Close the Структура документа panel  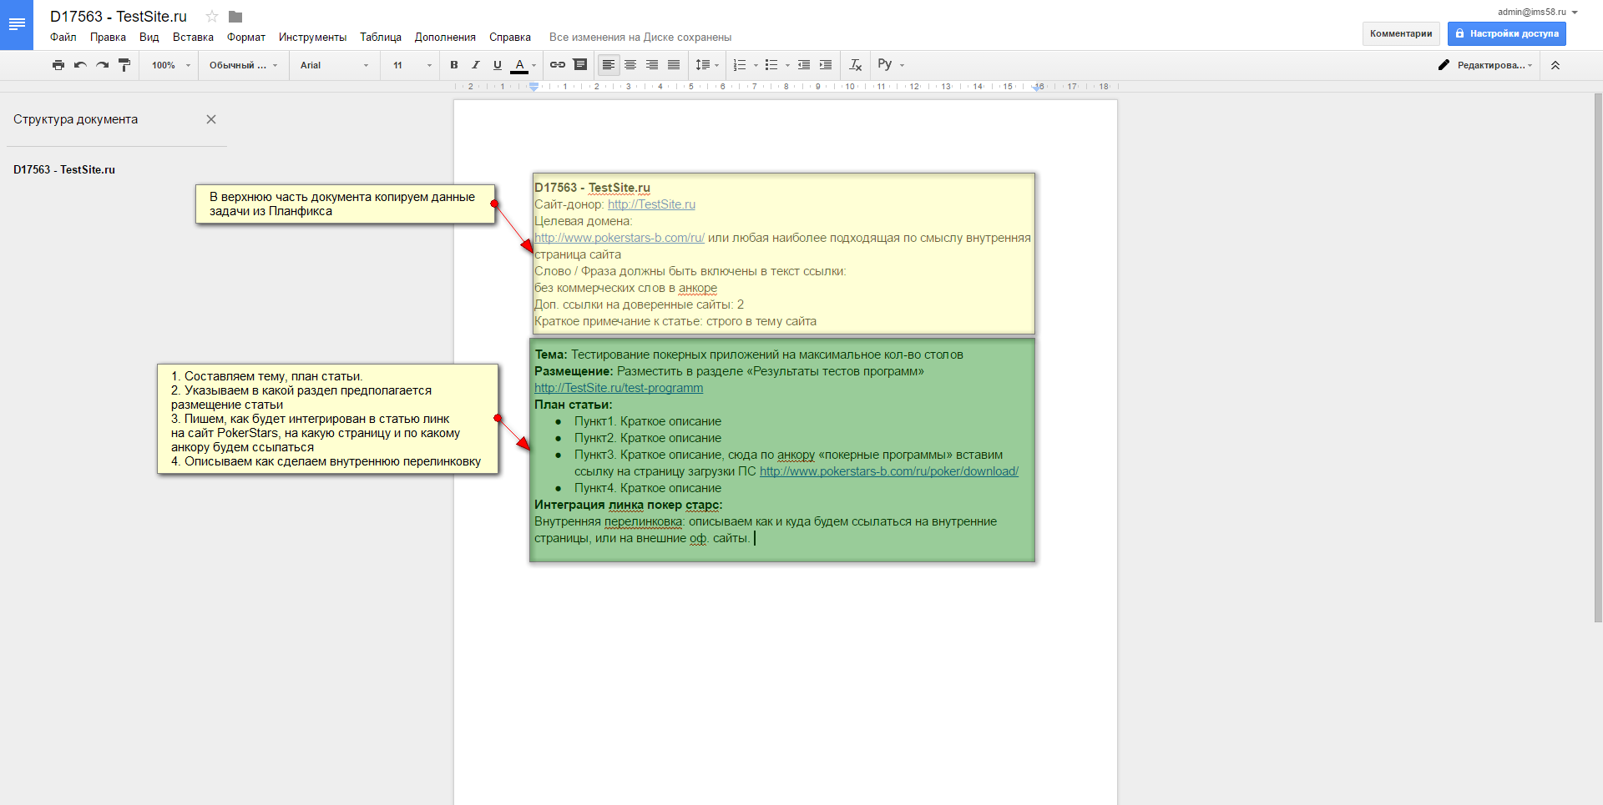click(x=211, y=119)
